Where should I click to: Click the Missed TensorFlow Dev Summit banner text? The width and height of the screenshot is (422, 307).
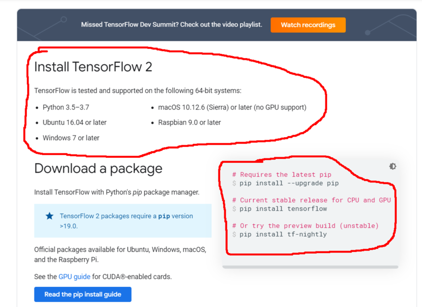pyautogui.click(x=171, y=24)
